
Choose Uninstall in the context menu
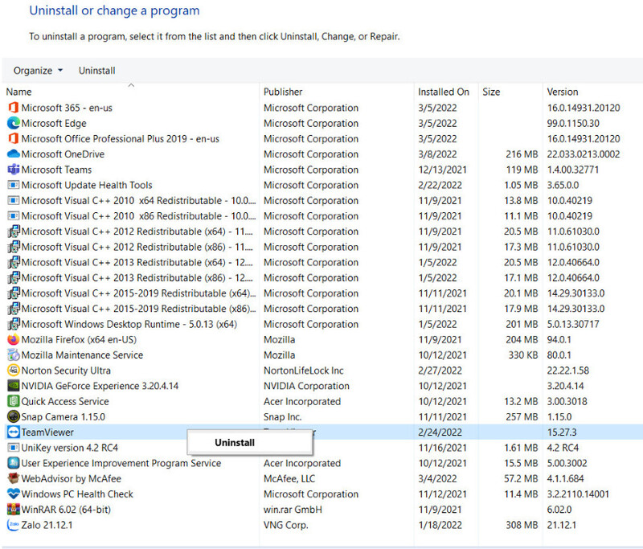[235, 442]
